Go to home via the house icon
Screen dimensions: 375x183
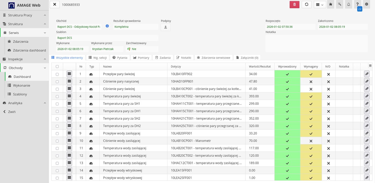[331, 4]
